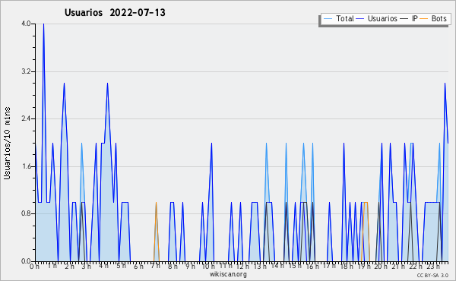Click the tallest peak at value 4.0
This screenshot has width=456, height=281.
pyautogui.click(x=43, y=24)
